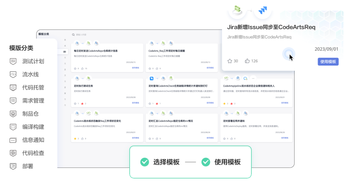Open card title CodeArts_Req工作项定时每日提醒
Image resolution: width=345 pixels, height=182 pixels.
[166, 51]
